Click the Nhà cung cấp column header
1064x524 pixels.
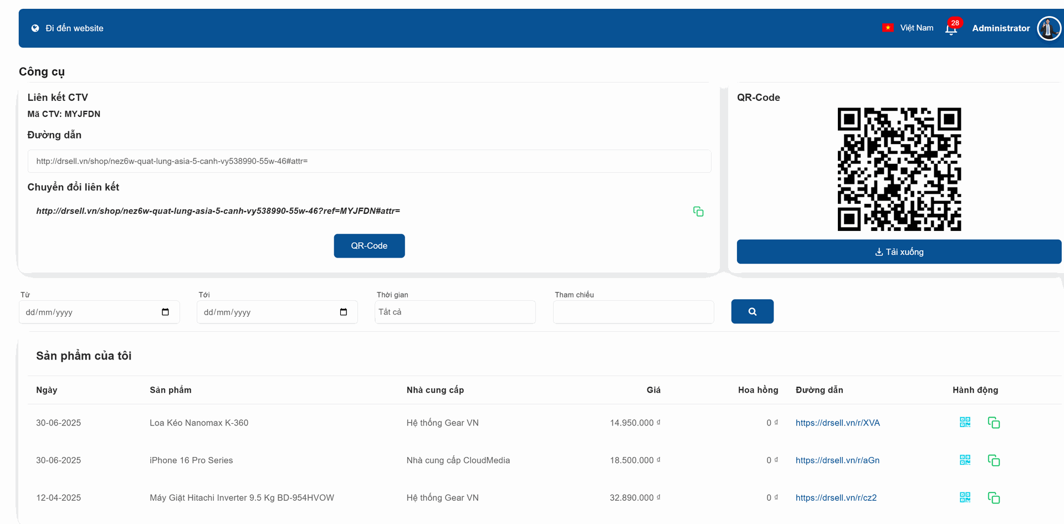[435, 390]
